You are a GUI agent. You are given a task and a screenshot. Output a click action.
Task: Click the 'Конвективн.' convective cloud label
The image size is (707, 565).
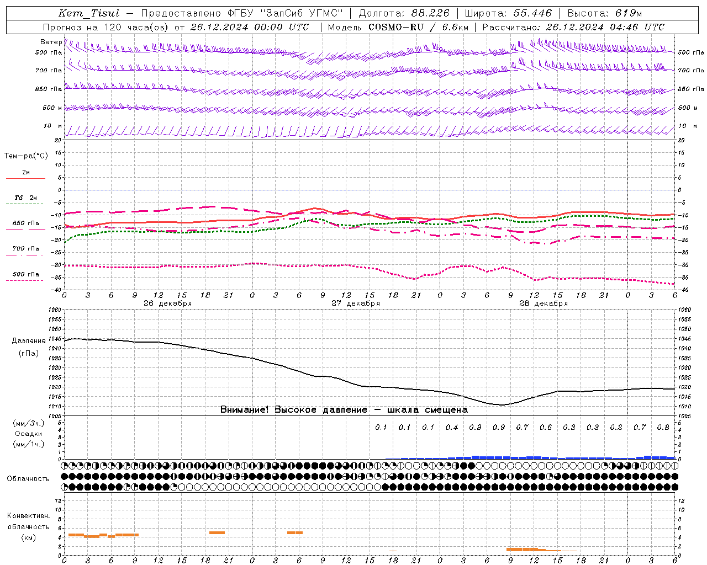(x=28, y=516)
